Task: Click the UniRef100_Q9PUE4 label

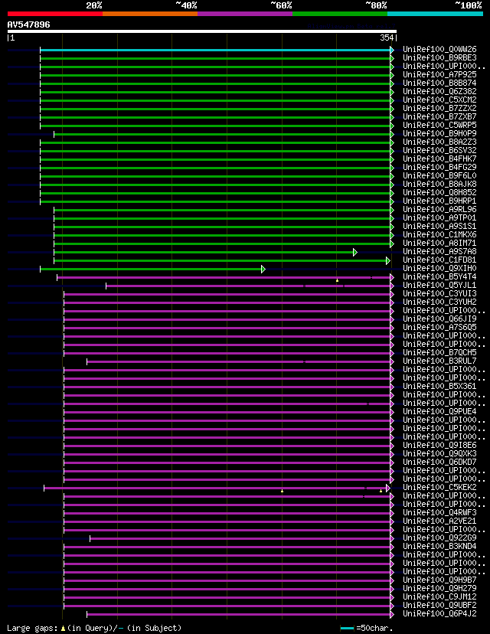Action: [440, 412]
